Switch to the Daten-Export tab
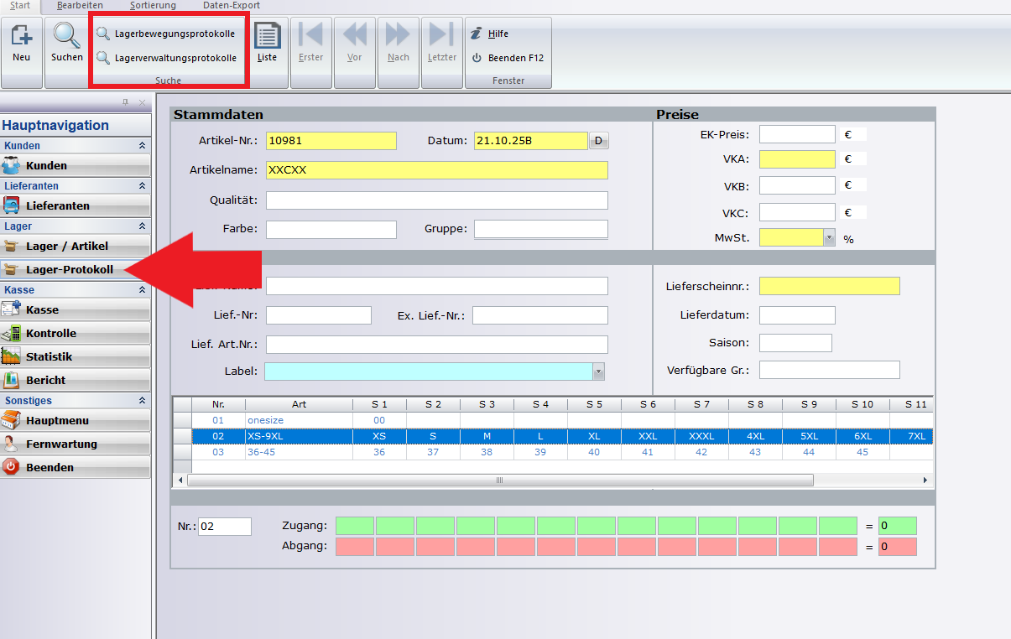1011x639 pixels. click(x=232, y=5)
